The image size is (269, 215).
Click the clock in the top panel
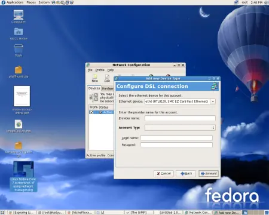point(256,2)
